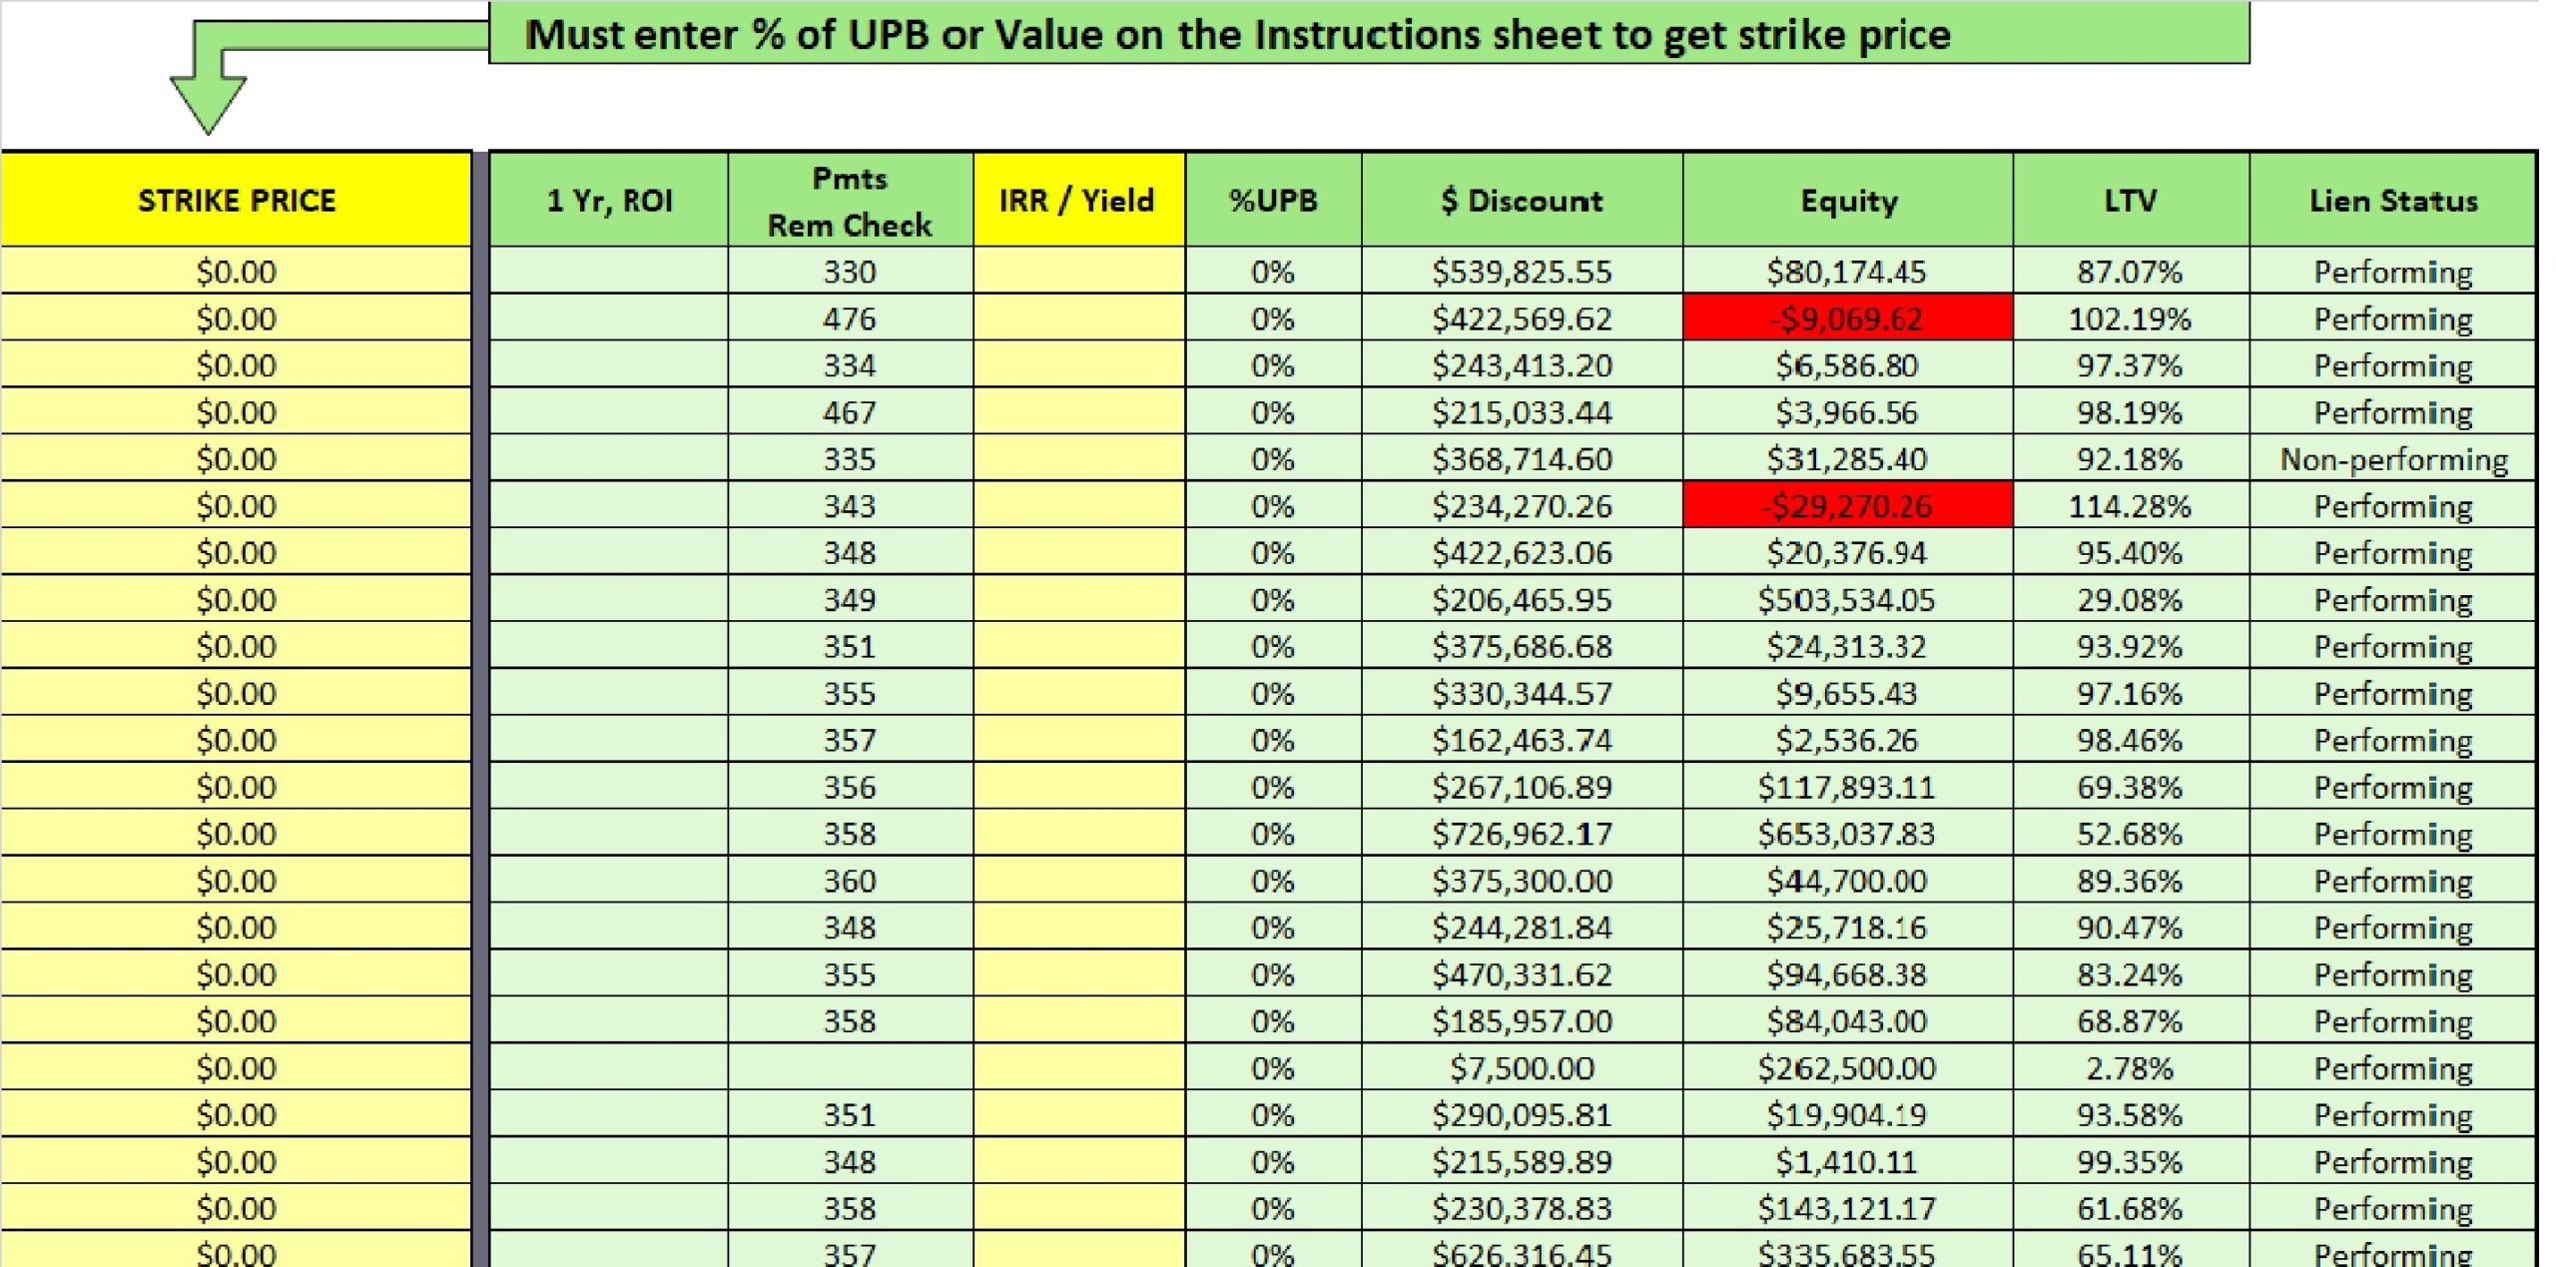Select the $7,500.00 discount cell

[1522, 1068]
